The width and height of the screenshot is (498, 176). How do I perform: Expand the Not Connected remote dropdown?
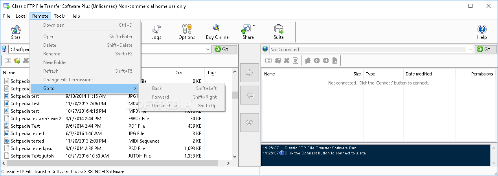(470, 49)
